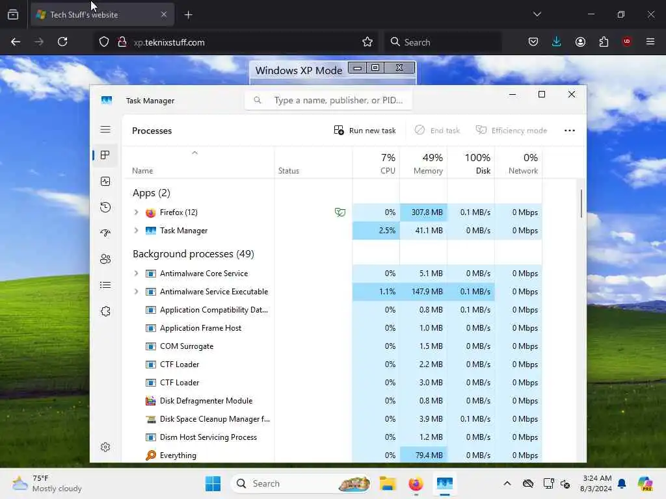Viewport: 666px width, 499px height.
Task: Open the weather widget showing 75°F
Action: (47, 483)
